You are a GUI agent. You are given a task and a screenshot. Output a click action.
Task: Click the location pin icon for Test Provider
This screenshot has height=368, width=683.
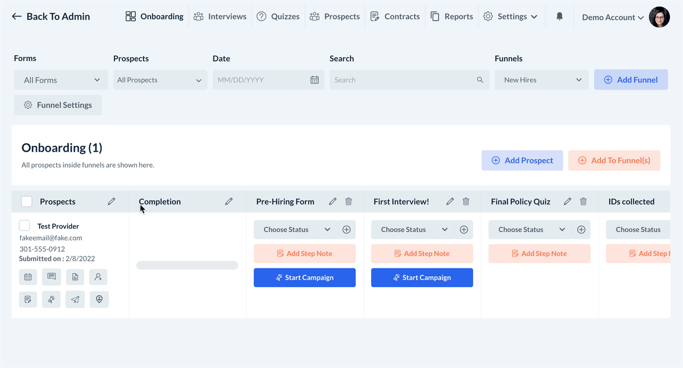(x=99, y=299)
